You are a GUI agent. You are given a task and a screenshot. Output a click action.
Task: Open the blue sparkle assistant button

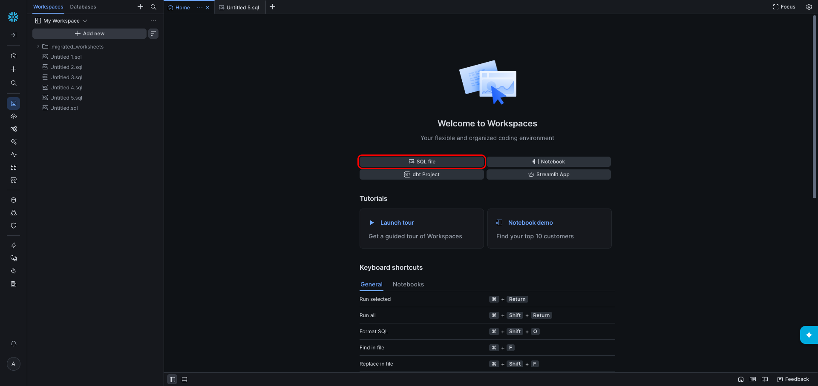[809, 335]
